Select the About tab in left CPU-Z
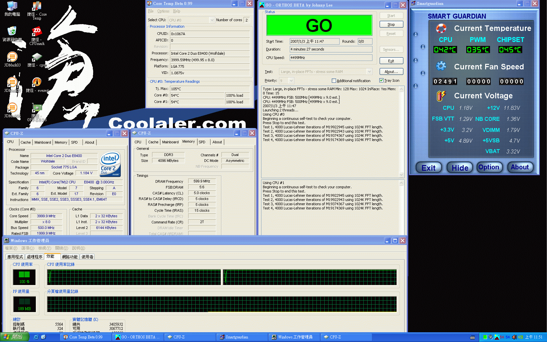This screenshot has width=547, height=342. point(90,142)
